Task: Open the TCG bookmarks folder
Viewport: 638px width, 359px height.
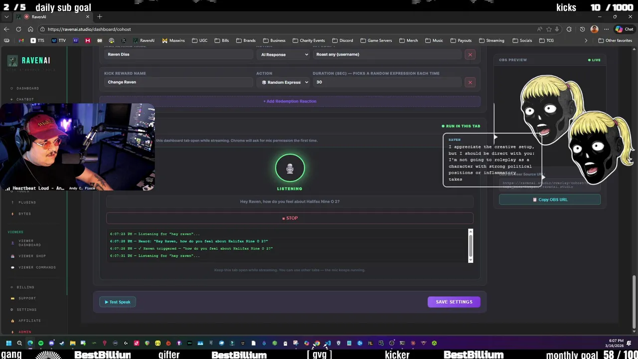Action: [546, 40]
